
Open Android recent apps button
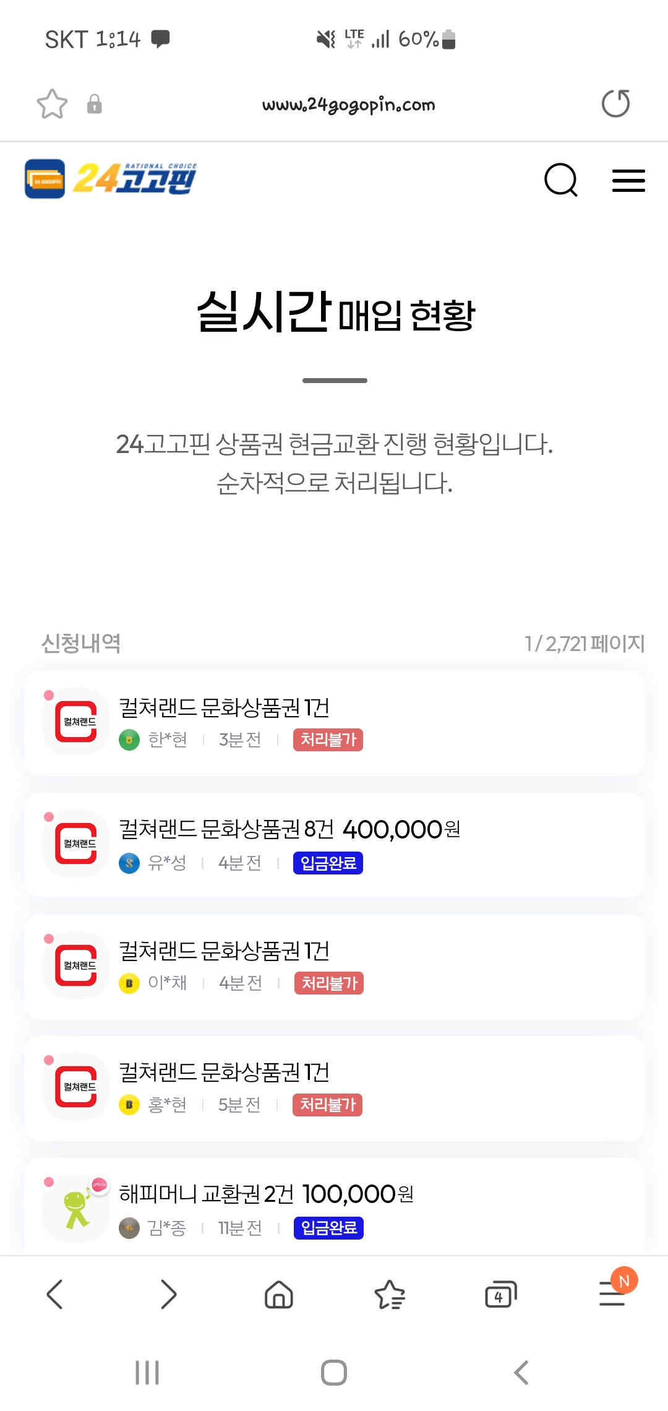point(147,1372)
